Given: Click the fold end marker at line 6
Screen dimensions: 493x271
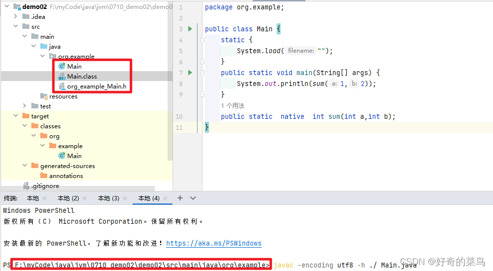Looking at the screenshot, I should (202, 62).
